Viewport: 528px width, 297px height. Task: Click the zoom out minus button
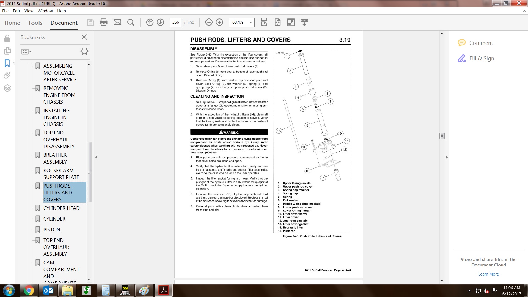[209, 22]
